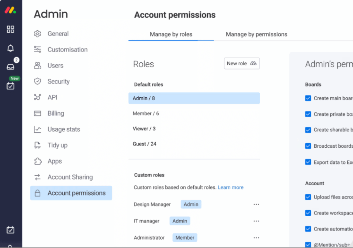Open My Work icon with New badge
Screen dimensions: 353x248
point(11,86)
